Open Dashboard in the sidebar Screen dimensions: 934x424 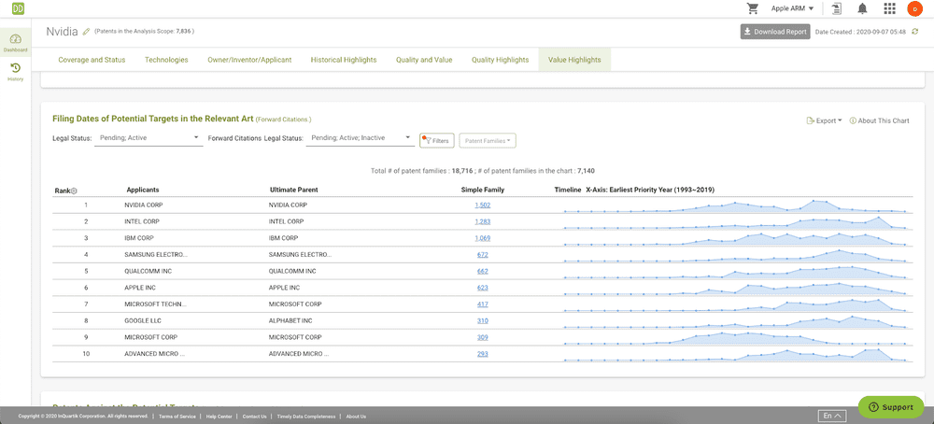16,43
